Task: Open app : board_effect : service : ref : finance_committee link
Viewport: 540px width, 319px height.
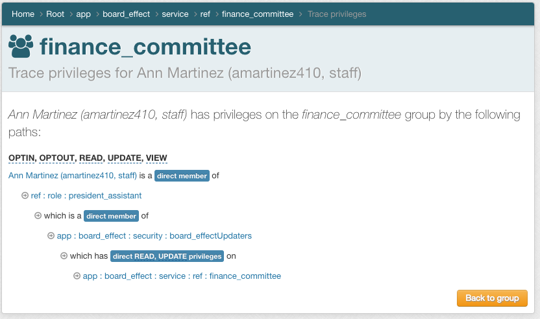Action: coord(182,276)
